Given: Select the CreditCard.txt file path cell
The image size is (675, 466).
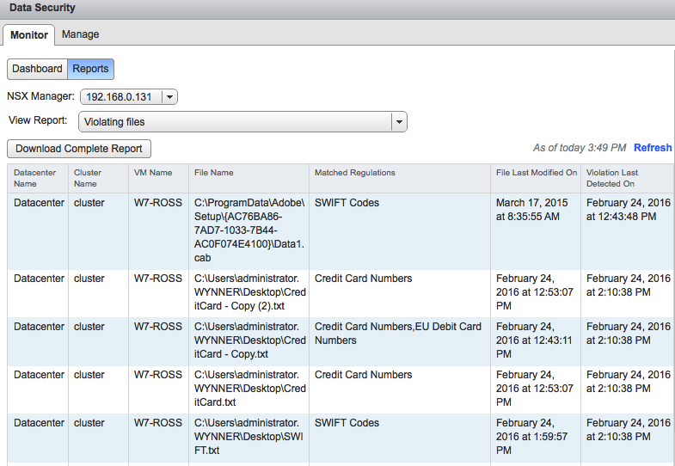Looking at the screenshot, I should [249, 389].
